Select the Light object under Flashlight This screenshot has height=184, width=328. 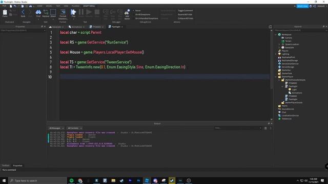294,89
